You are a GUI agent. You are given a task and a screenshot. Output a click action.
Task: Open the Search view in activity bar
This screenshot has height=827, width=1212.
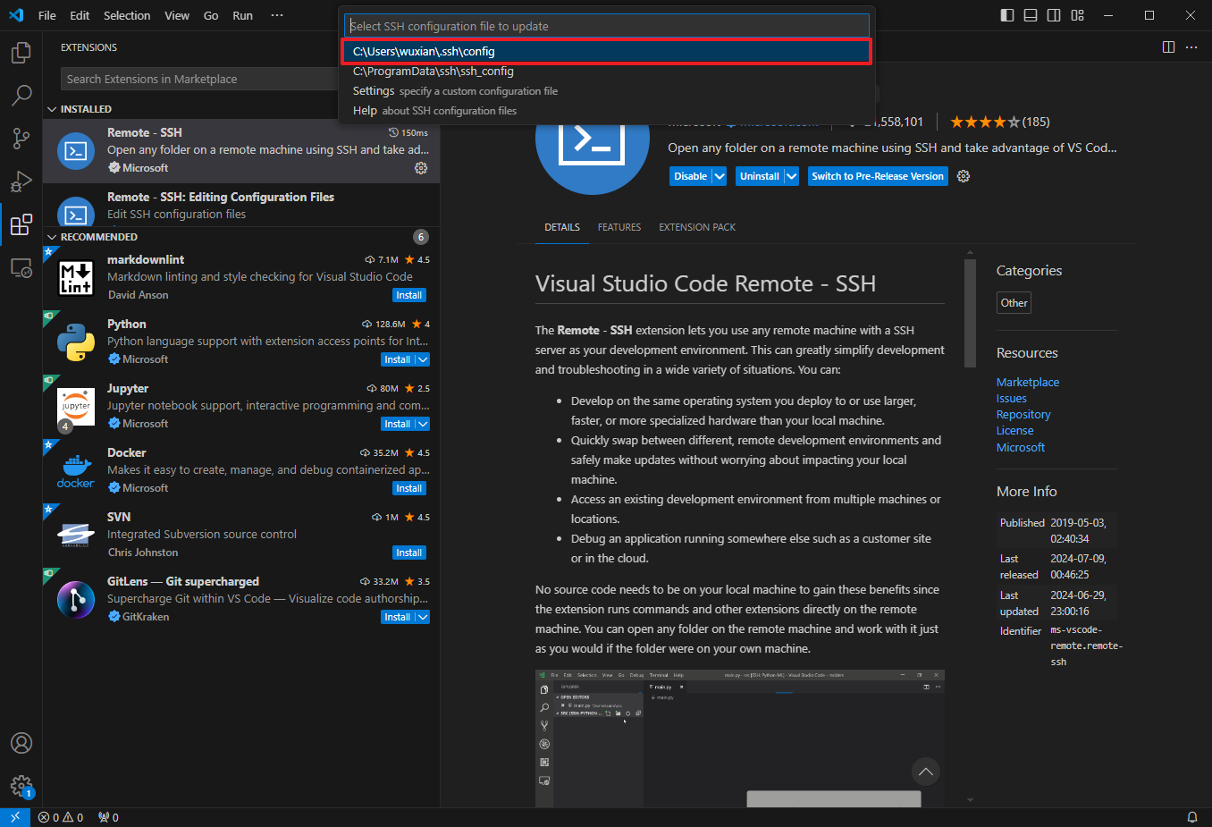tap(21, 95)
